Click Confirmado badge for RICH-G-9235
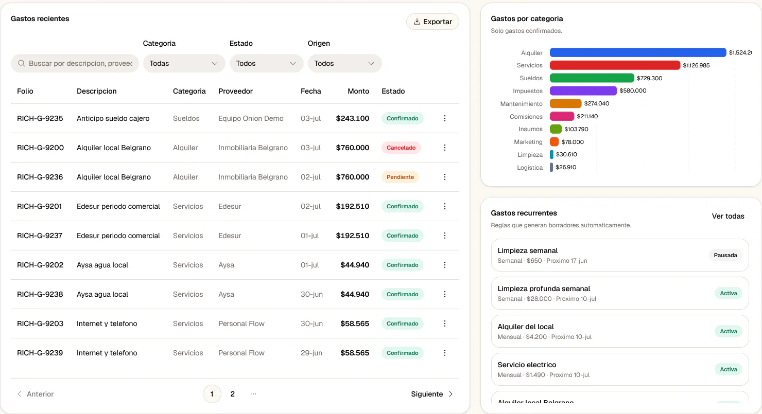 403,118
